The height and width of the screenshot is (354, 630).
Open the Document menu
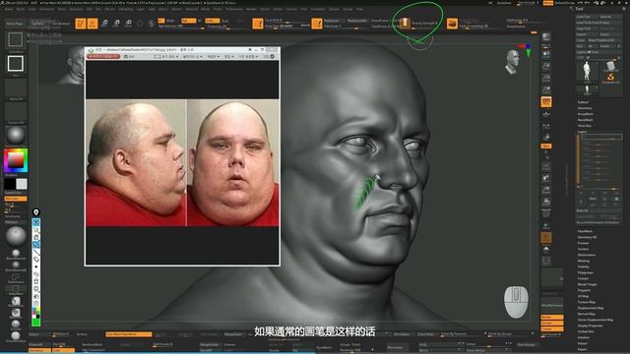pos(47,9)
